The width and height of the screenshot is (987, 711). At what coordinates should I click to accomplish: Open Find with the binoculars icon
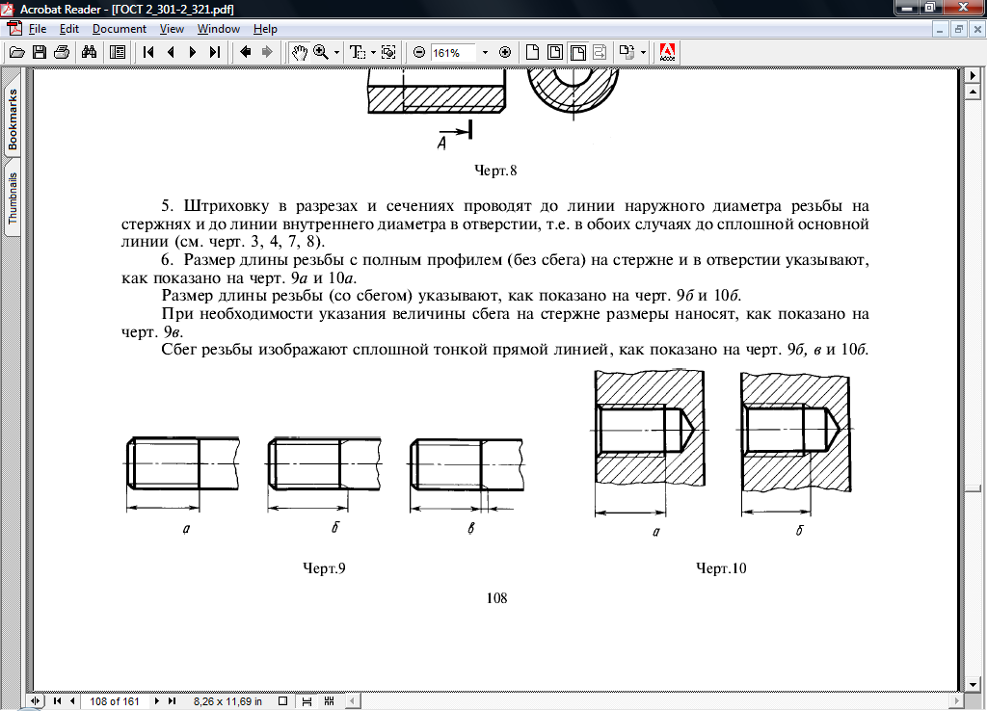[89, 52]
